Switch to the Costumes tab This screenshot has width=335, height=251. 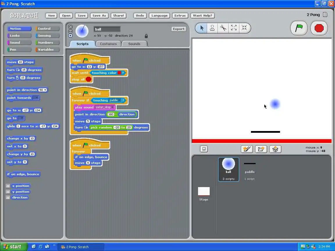point(108,44)
